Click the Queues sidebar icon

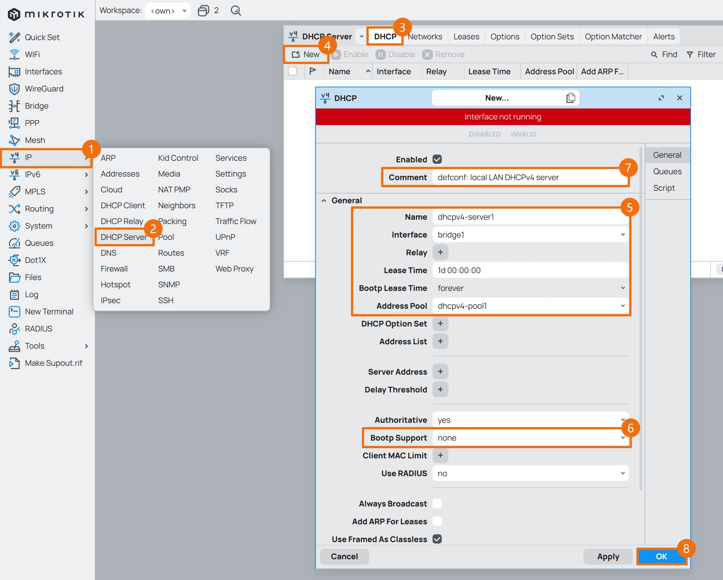point(14,243)
